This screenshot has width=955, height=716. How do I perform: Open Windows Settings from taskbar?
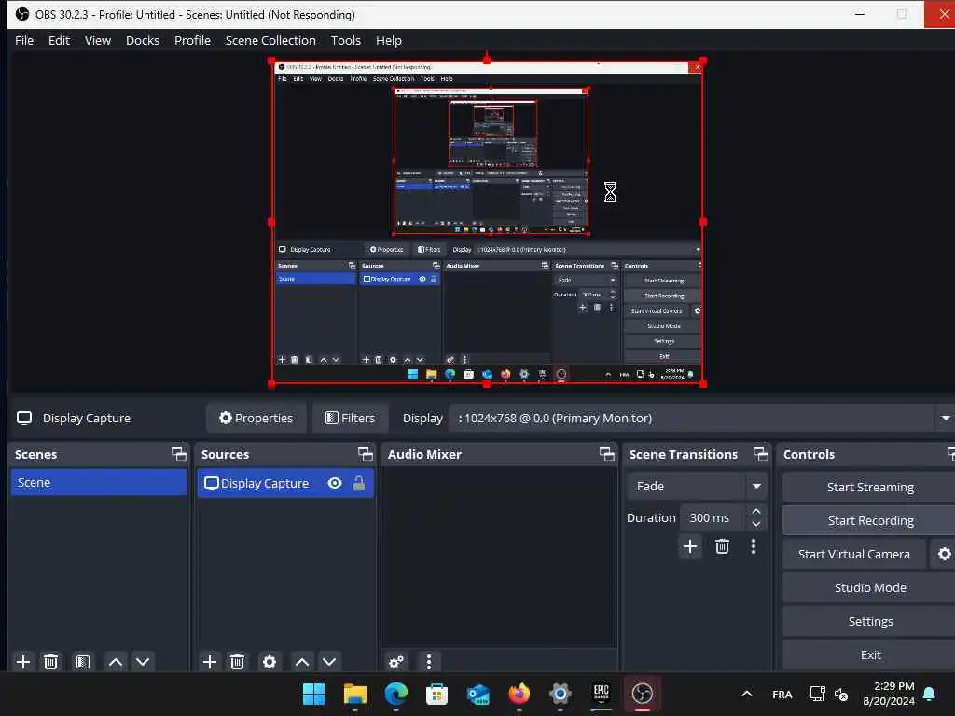click(x=561, y=694)
